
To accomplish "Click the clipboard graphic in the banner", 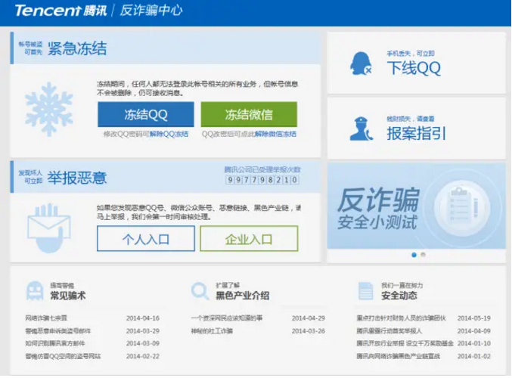I will pyautogui.click(x=463, y=206).
